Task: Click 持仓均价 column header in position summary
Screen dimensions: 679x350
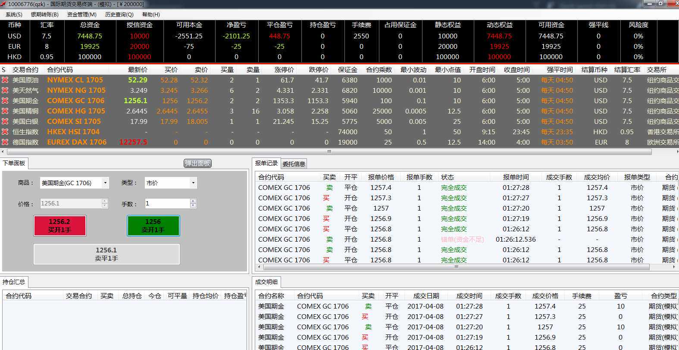Action: tap(205, 296)
